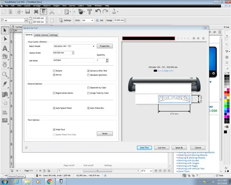Toggle Auto Speed-Weed checkbox
The height and width of the screenshot is (185, 231).
click(x=54, y=108)
